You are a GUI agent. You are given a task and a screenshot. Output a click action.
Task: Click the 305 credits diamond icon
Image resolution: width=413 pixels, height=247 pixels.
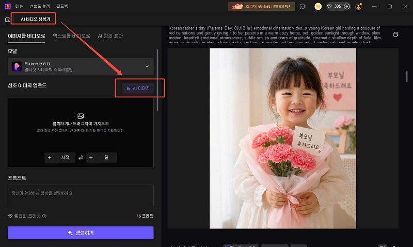pos(329,6)
